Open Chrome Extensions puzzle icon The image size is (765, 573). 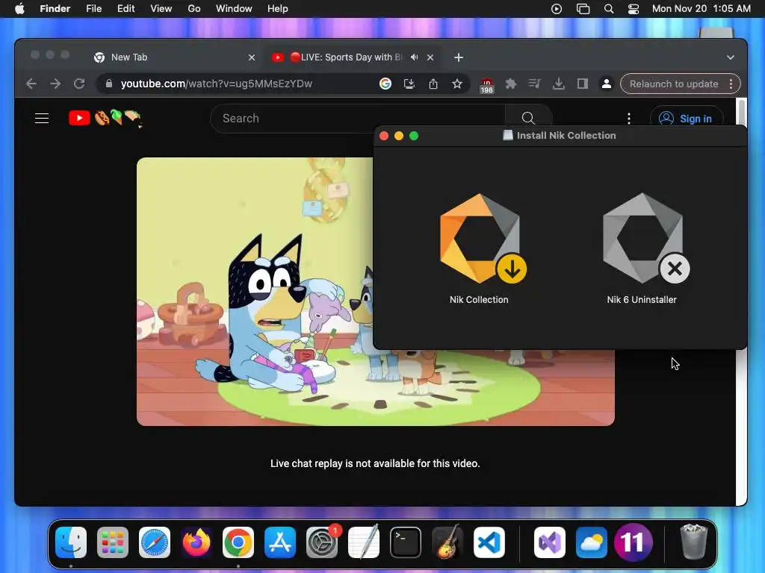tap(511, 84)
